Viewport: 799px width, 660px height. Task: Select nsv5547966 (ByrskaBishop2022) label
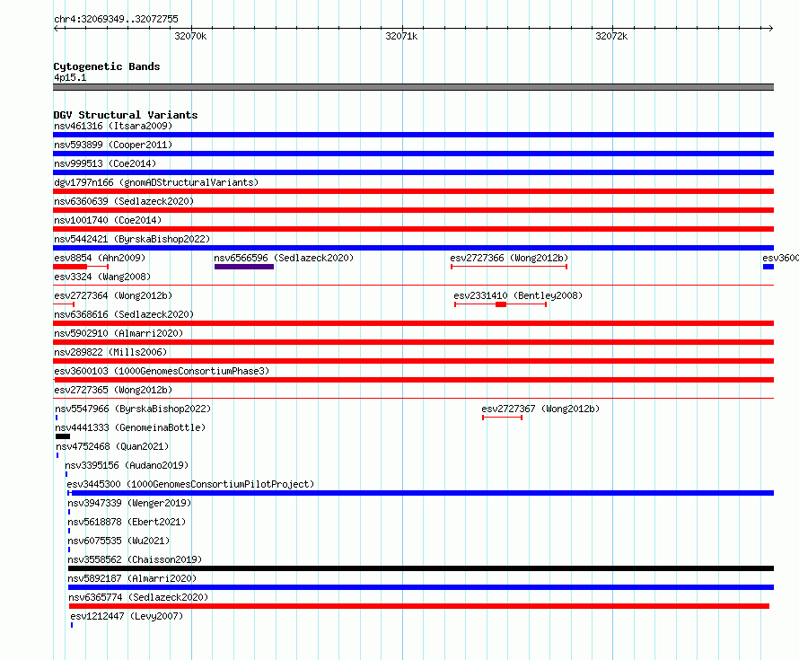pos(133,409)
